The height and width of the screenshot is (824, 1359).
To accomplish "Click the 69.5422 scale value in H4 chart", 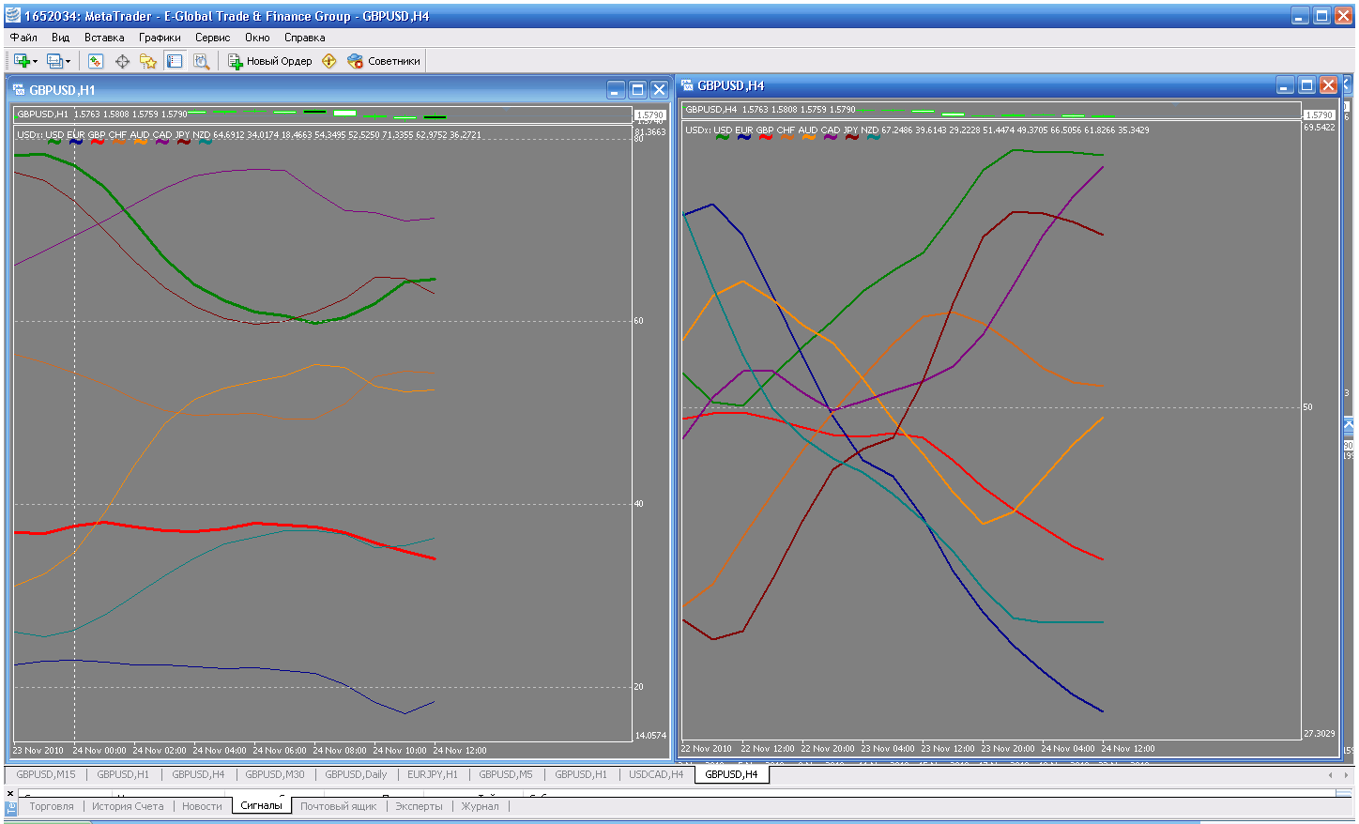I will pos(1319,128).
